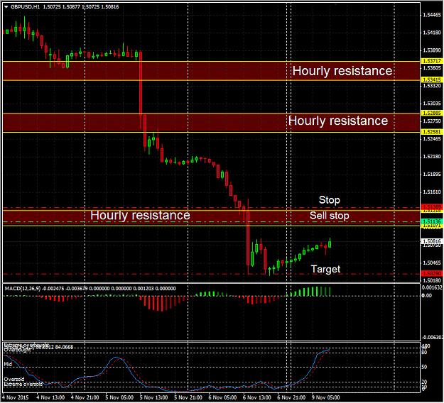The width and height of the screenshot is (444, 403).
Task: Click the green 1.51136 price tag
Action: click(x=432, y=221)
